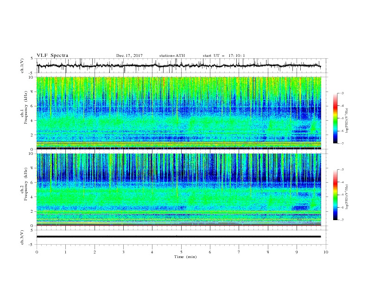Click the 'ch.3(V)' axis label
This screenshot has height=283, width=367.
[x=22, y=237]
